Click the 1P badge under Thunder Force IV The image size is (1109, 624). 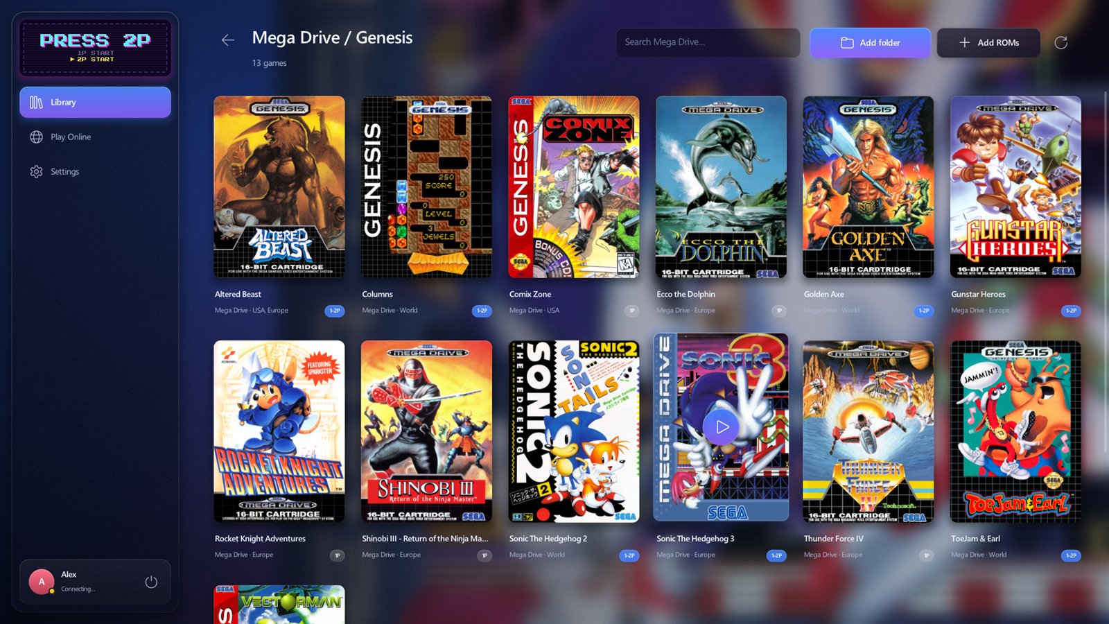(x=926, y=555)
